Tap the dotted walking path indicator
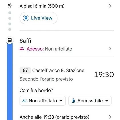The height and width of the screenshot is (120, 120). tap(10, 21)
